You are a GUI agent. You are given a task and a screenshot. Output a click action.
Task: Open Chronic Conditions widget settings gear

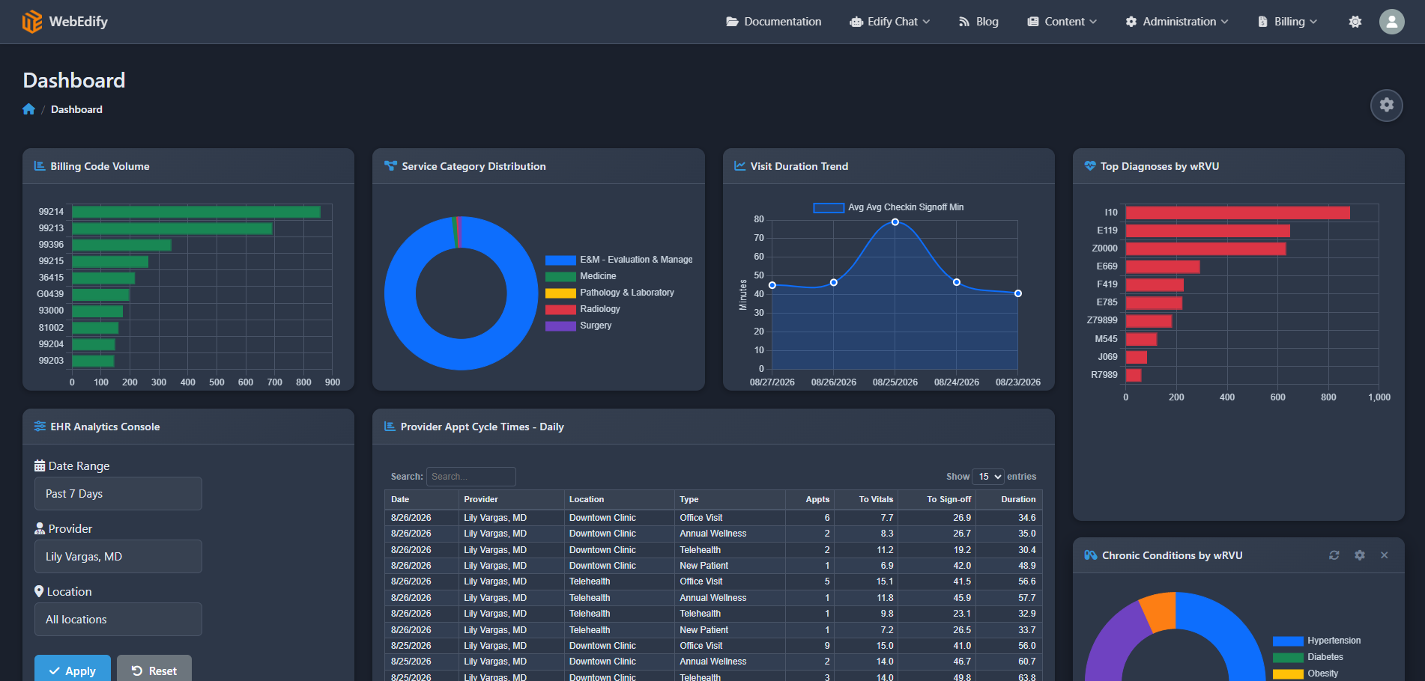click(1359, 555)
